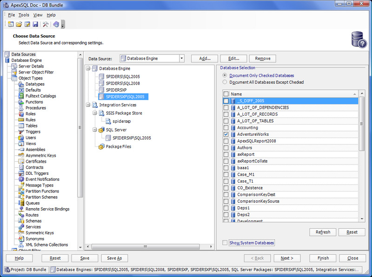Select the SPIDERS\SQL2008 server node
This screenshot has width=372, height=277.
(123, 83)
